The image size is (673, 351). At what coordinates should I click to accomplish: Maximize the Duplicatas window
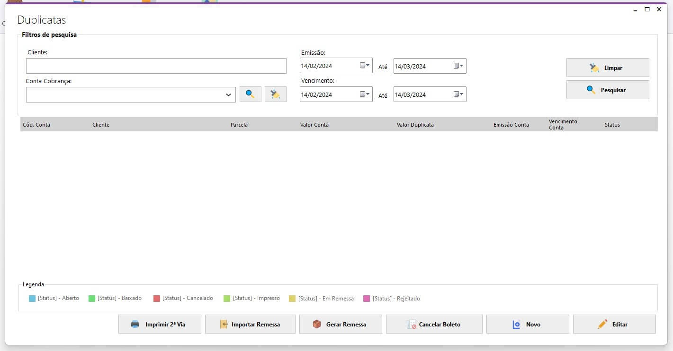pos(647,9)
